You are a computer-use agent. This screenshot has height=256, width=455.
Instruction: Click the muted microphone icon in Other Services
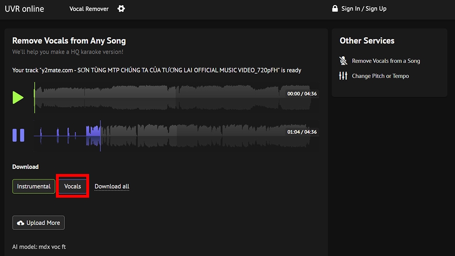click(344, 61)
